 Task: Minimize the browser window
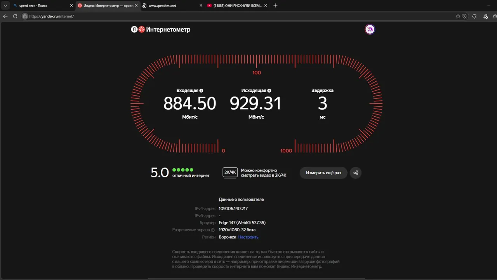click(x=489, y=5)
